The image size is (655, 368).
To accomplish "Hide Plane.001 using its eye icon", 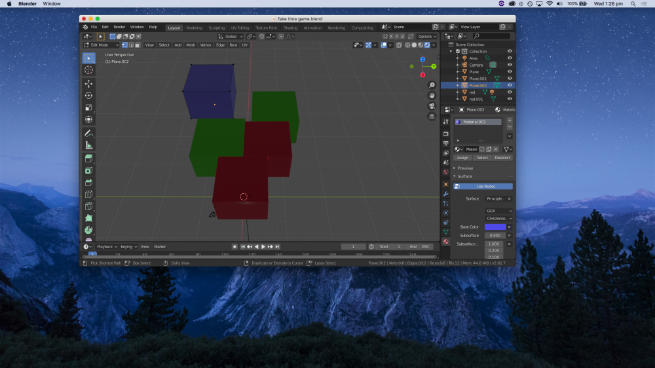I will 510,79.
